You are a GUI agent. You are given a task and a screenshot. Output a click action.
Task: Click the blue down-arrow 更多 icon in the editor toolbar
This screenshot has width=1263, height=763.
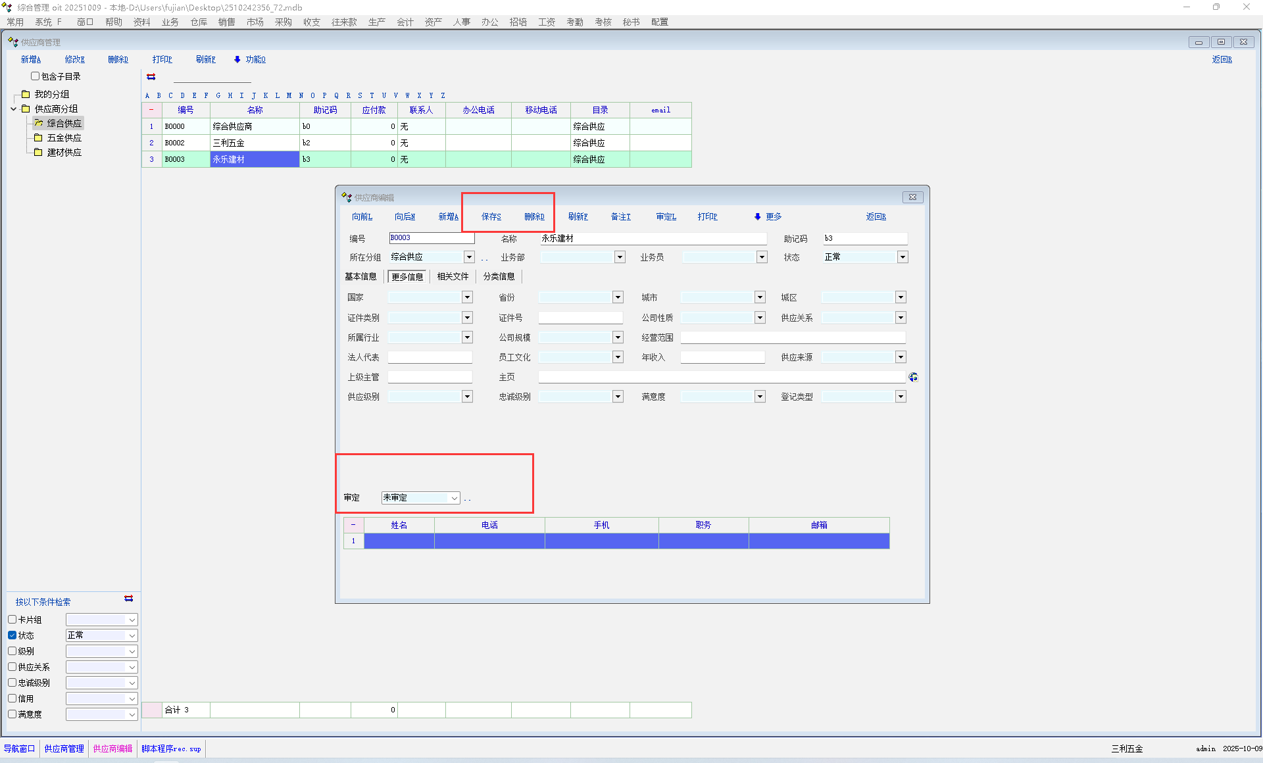point(757,216)
